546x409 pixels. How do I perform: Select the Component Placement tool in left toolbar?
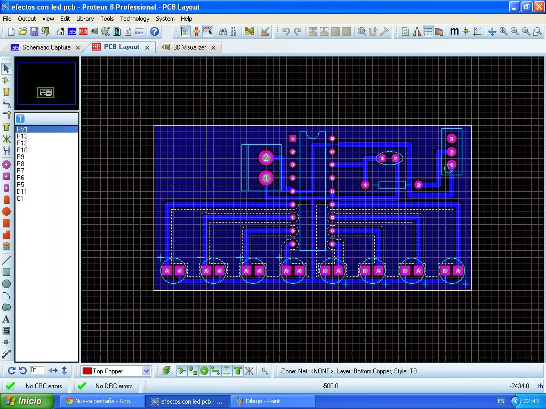(7, 80)
